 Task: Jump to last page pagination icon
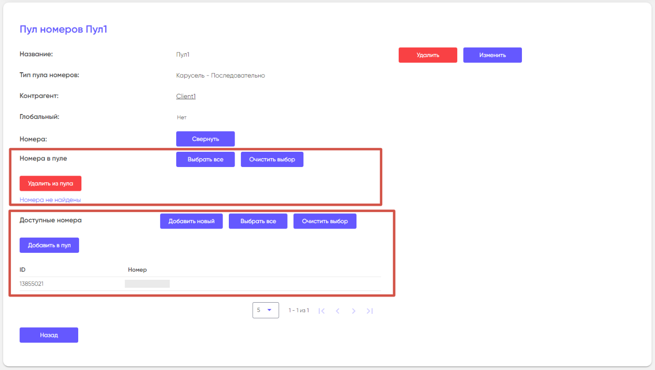370,311
